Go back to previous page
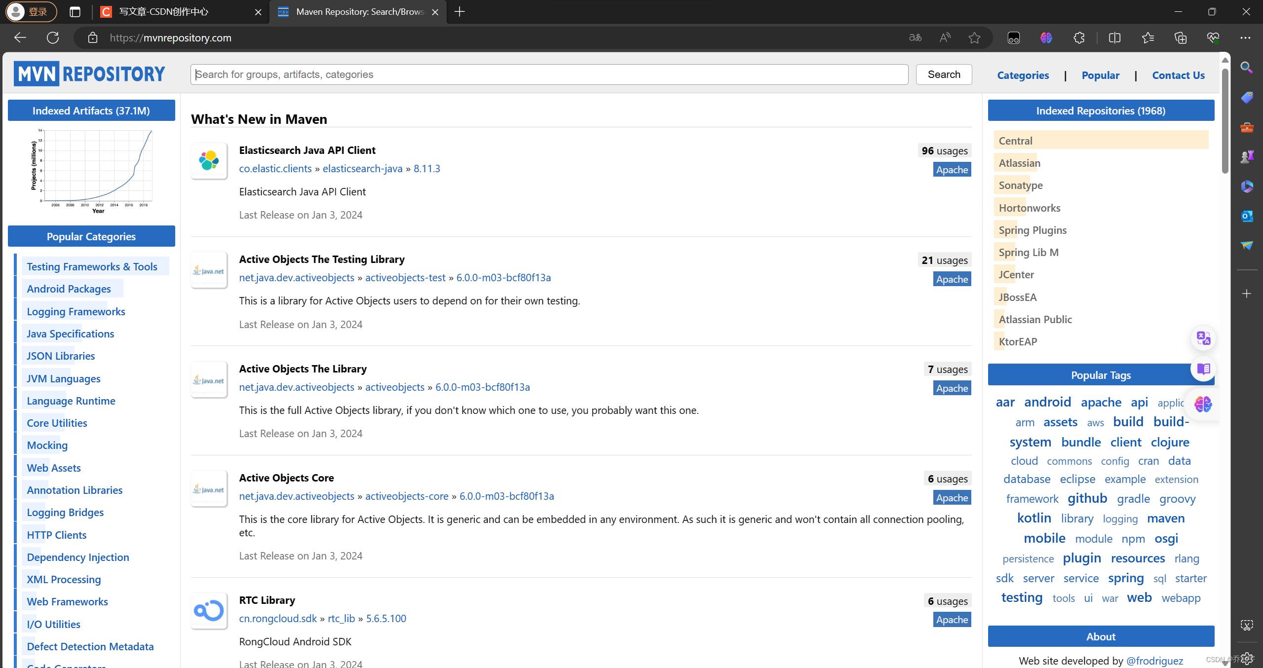 (20, 37)
